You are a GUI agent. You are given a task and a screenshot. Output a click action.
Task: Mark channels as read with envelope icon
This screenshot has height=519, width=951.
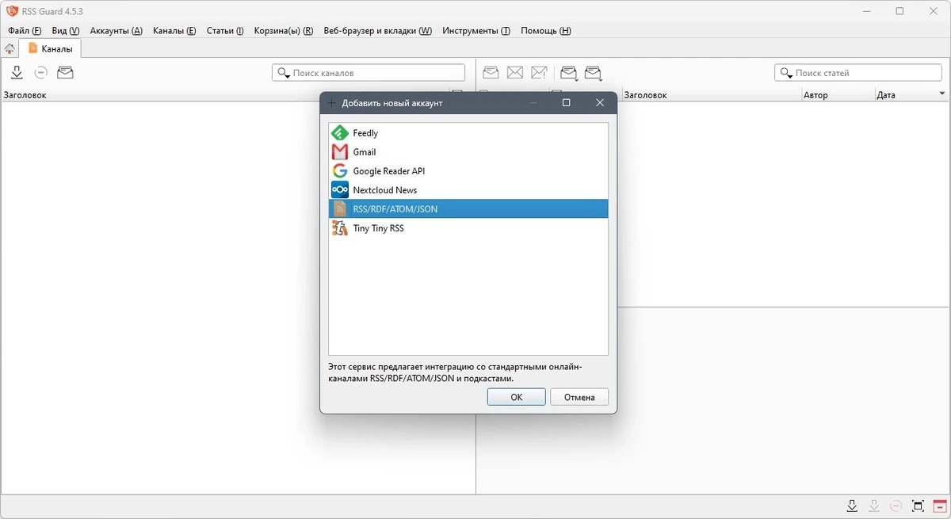tap(65, 73)
